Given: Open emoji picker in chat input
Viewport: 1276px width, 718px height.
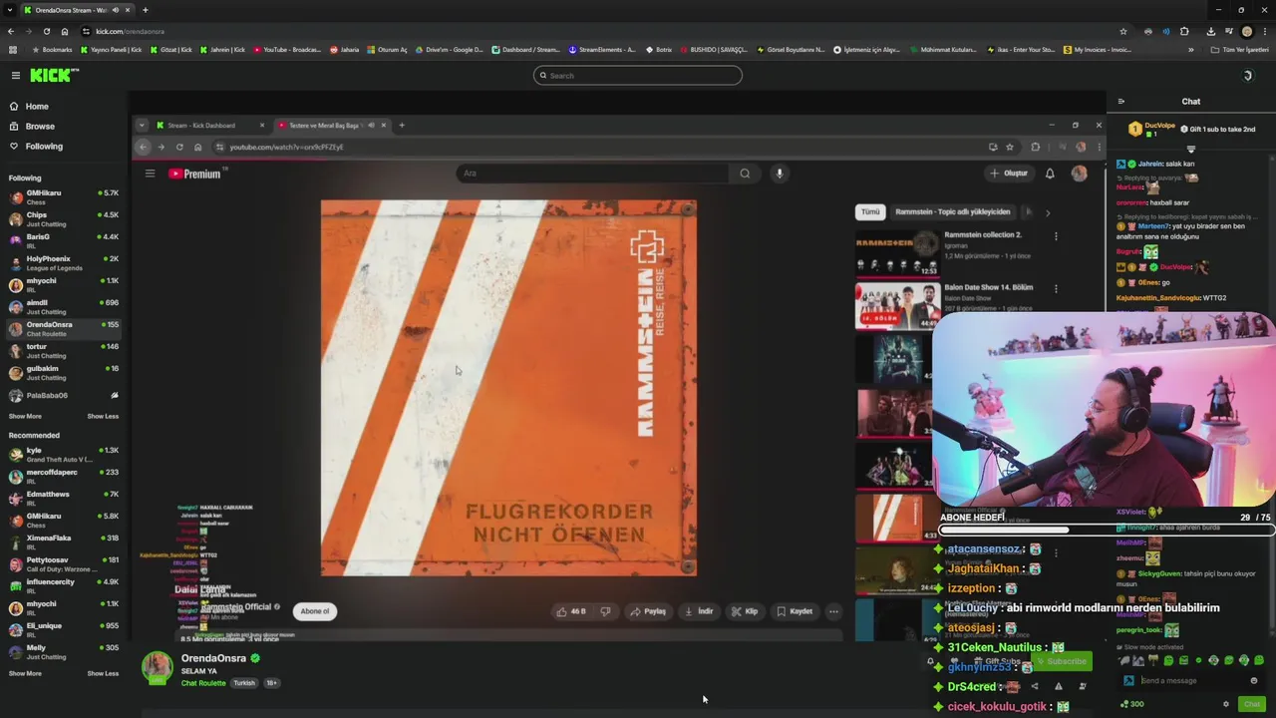Looking at the screenshot, I should pyautogui.click(x=1254, y=680).
